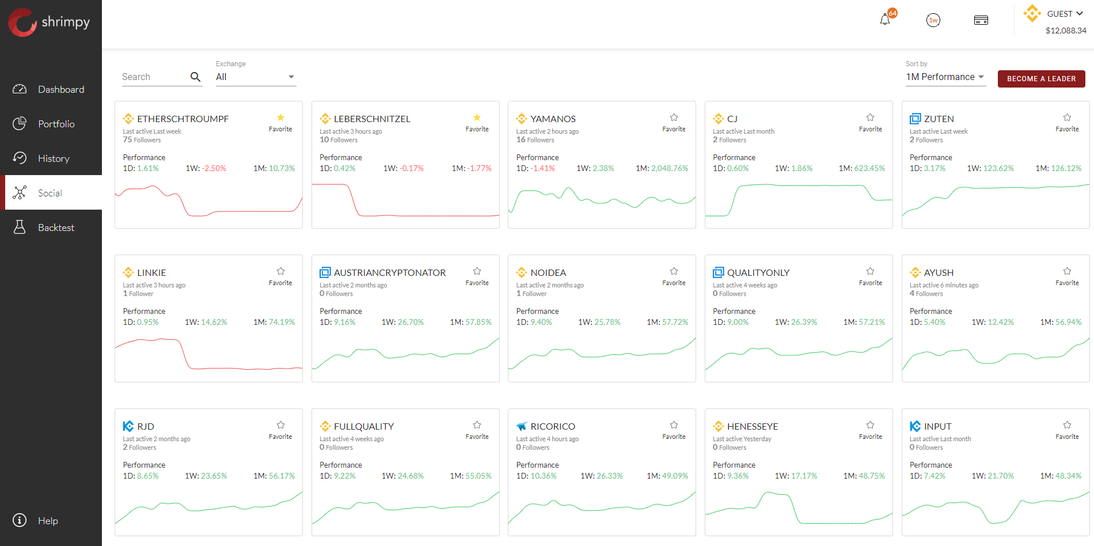Click KuCoin icon beside INPUT
Viewport: 1094px width, 546px height.
pyautogui.click(x=915, y=426)
